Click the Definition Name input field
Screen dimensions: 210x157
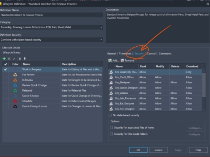tap(52, 15)
